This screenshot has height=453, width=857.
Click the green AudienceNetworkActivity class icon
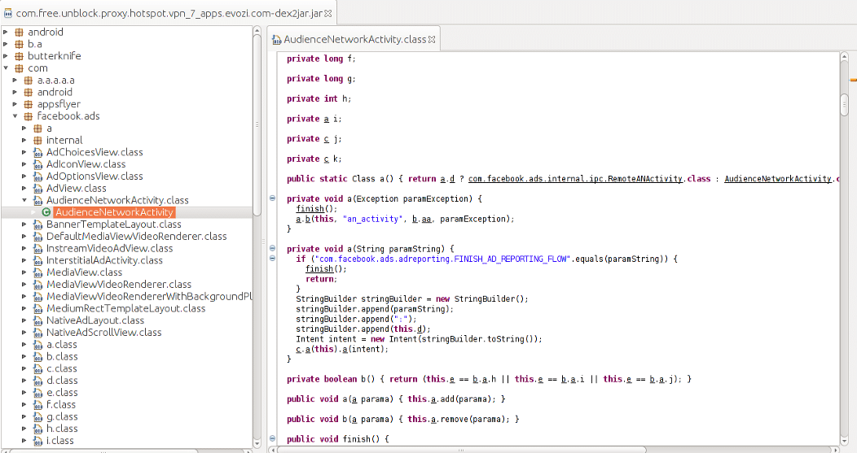click(46, 212)
